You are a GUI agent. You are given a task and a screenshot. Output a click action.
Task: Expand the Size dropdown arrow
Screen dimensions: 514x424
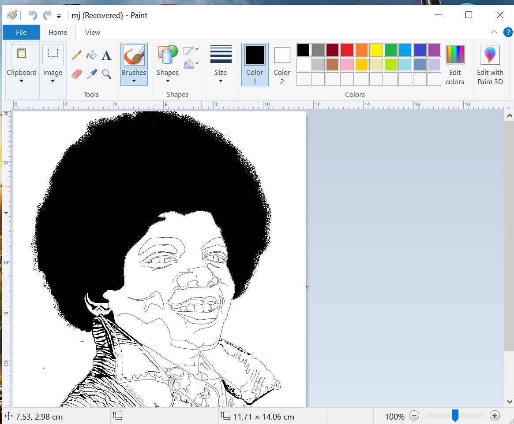click(x=221, y=81)
